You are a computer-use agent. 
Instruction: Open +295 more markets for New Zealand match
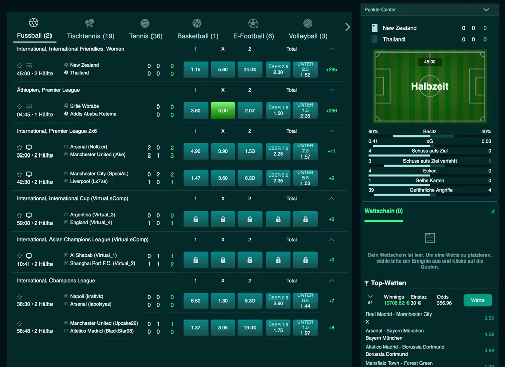(331, 70)
